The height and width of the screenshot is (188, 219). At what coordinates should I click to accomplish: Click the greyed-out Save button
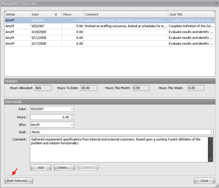(88, 168)
